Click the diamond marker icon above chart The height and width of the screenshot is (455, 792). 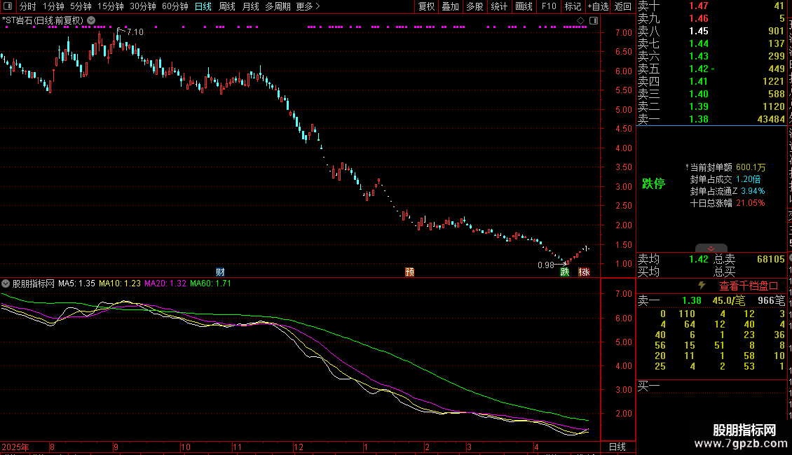click(580, 21)
